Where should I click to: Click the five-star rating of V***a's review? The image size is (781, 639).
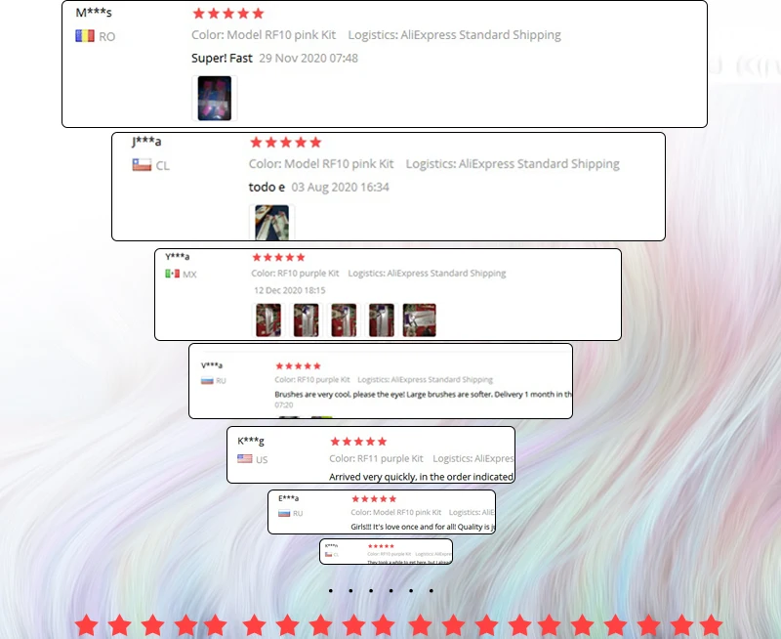(x=298, y=365)
